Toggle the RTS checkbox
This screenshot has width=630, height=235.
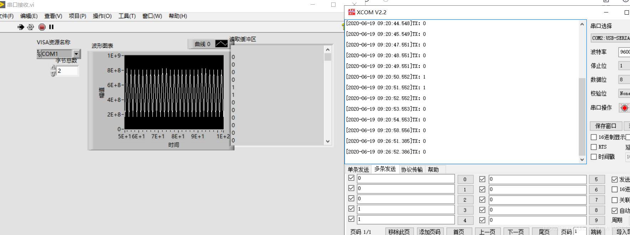[x=594, y=147]
